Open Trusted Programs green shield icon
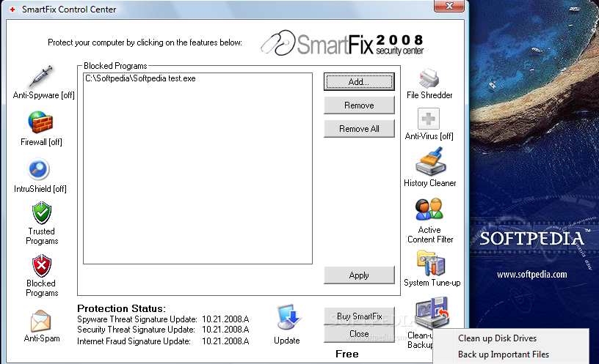599x364 pixels. (x=42, y=213)
